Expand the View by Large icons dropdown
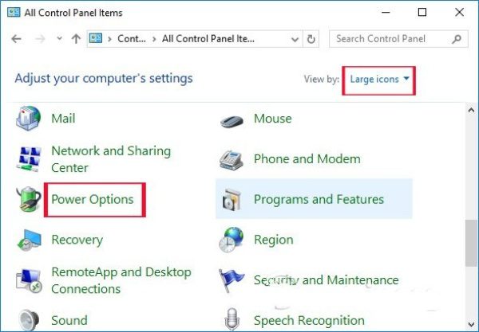 379,80
